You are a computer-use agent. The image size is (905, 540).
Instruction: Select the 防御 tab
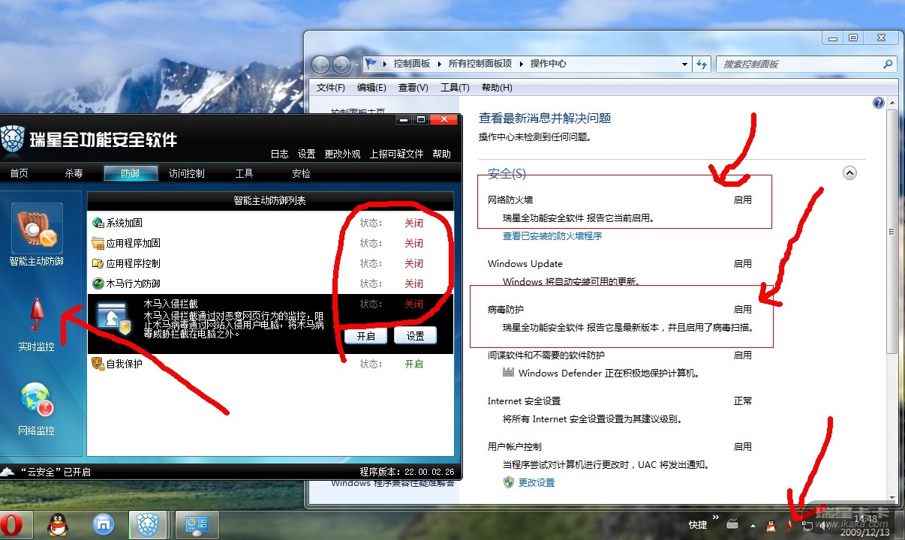(x=131, y=173)
